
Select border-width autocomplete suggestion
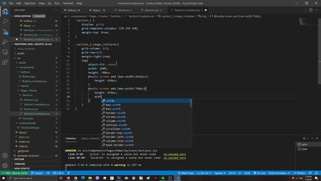click(145, 113)
